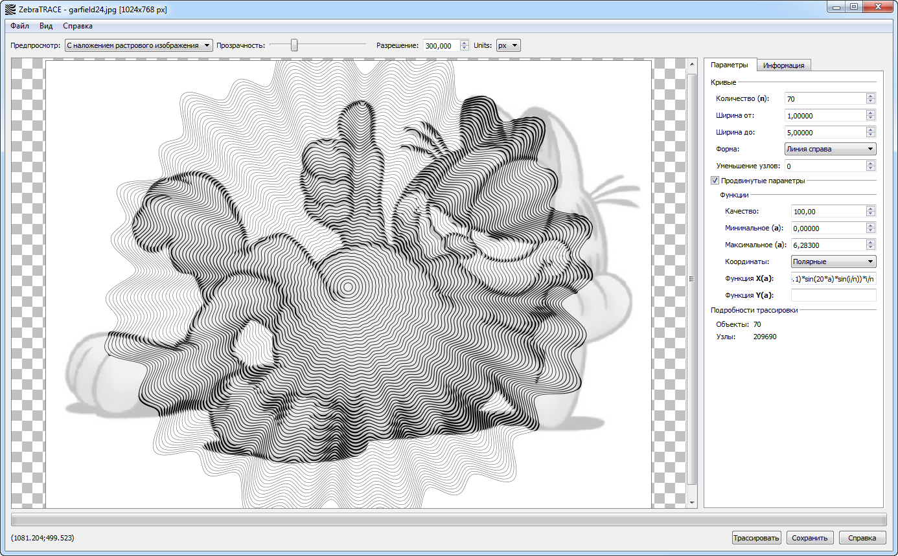Decrease Количество (n) with the down arrow
Image resolution: width=898 pixels, height=556 pixels.
click(x=871, y=102)
